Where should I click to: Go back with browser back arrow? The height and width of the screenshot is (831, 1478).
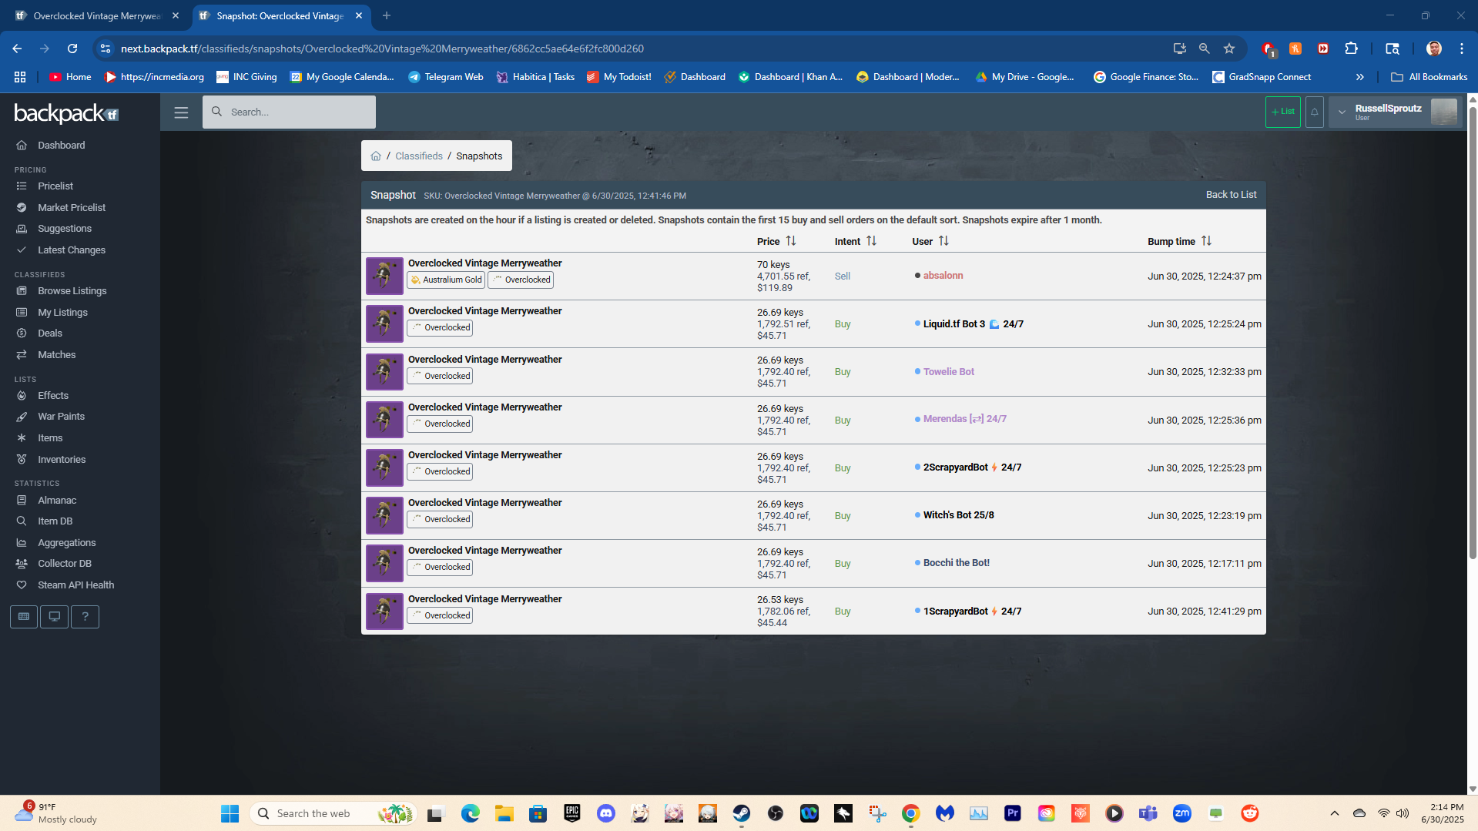click(x=17, y=49)
